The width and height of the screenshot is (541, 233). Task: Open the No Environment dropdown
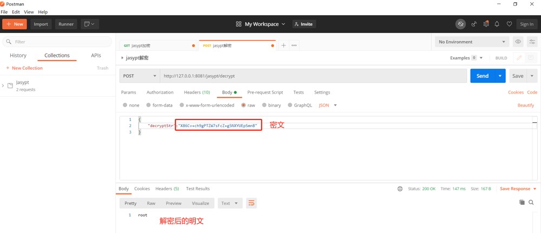[x=472, y=42]
